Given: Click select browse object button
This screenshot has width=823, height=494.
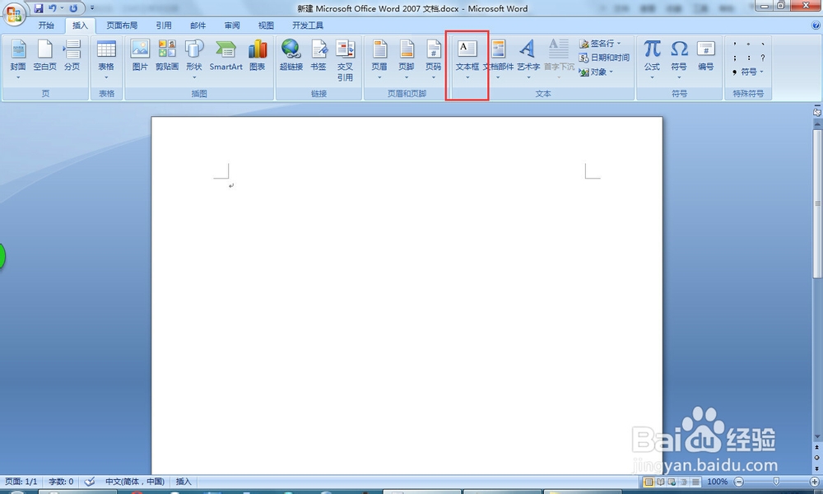Looking at the screenshot, I should coord(816,457).
